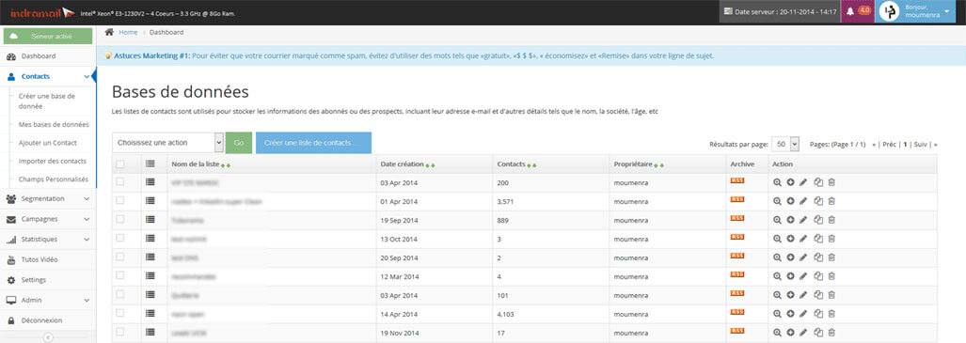Click the 'Créer une liste de contacts' button
This screenshot has height=343, width=966.
313,142
